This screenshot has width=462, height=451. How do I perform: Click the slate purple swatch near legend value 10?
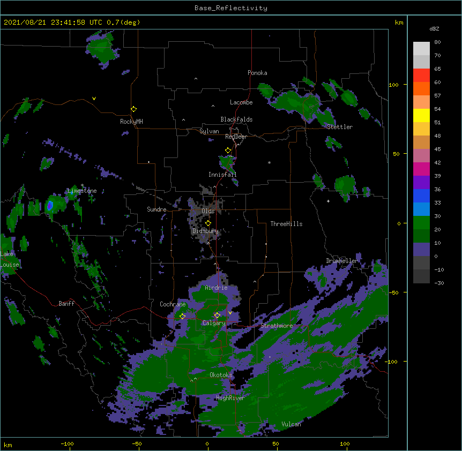(421, 250)
